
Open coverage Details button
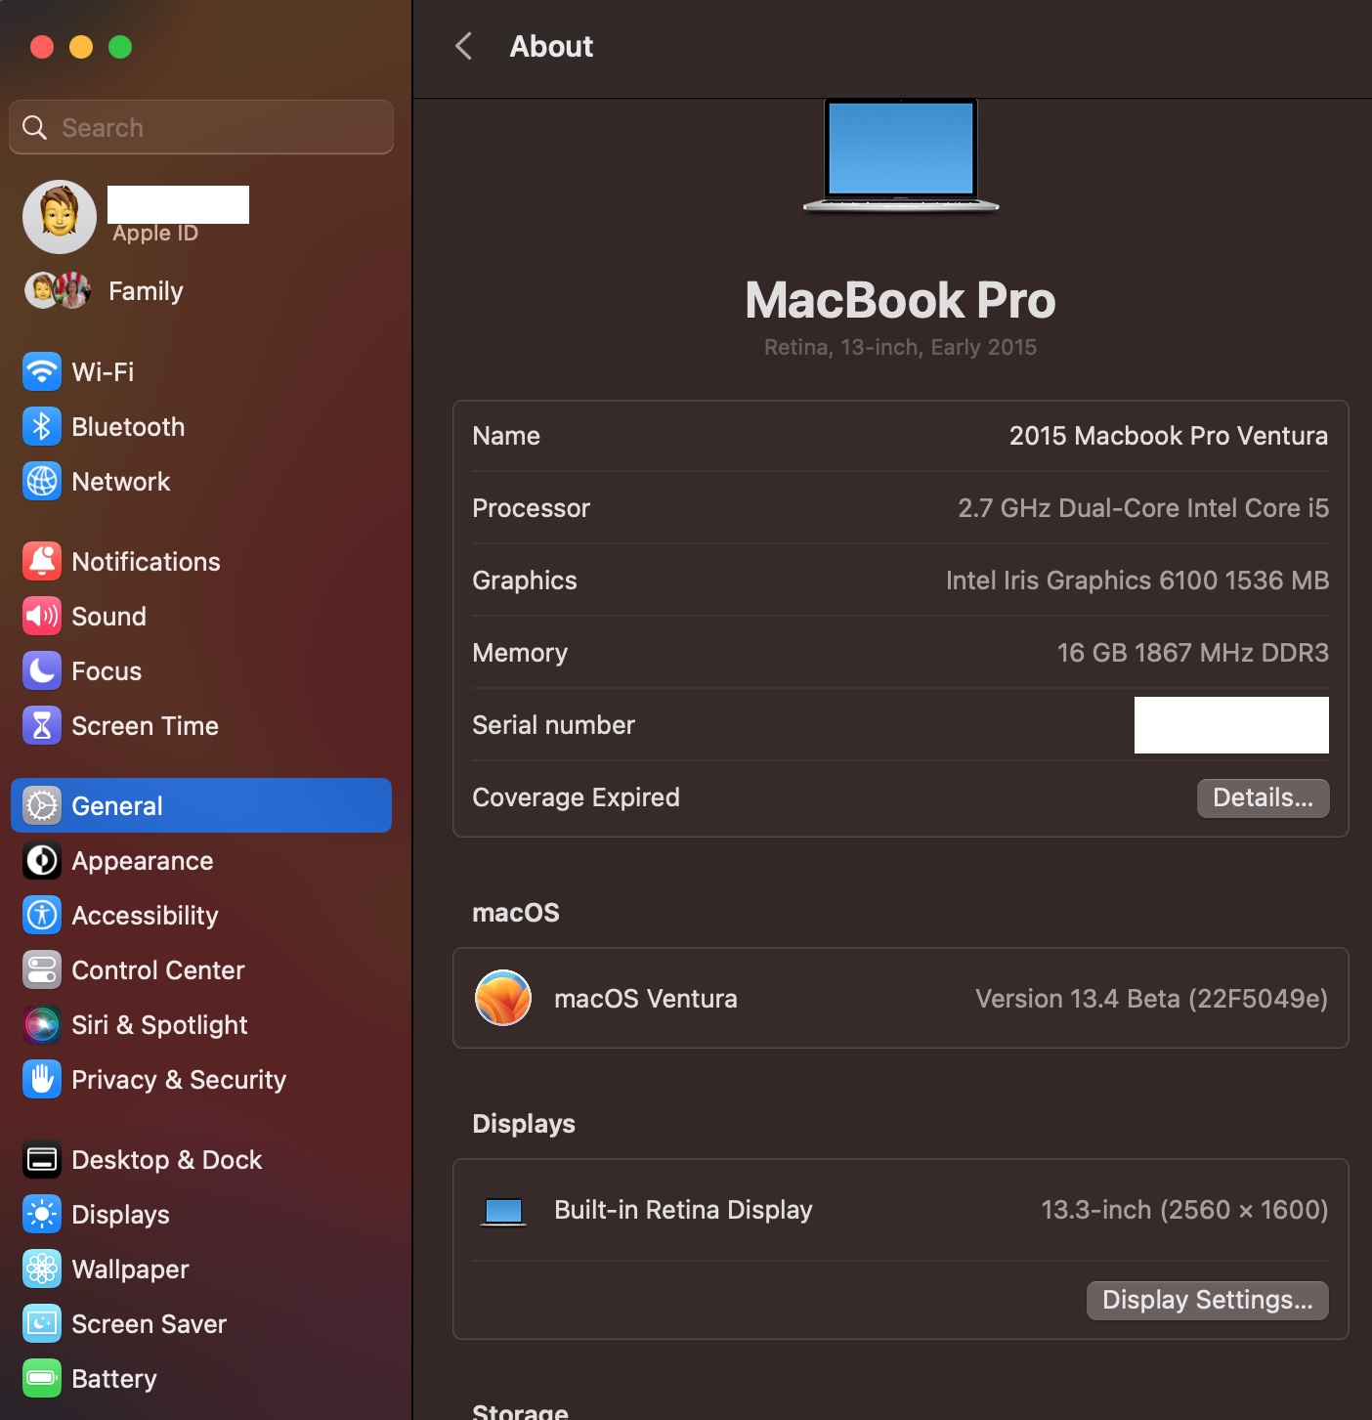(x=1263, y=798)
